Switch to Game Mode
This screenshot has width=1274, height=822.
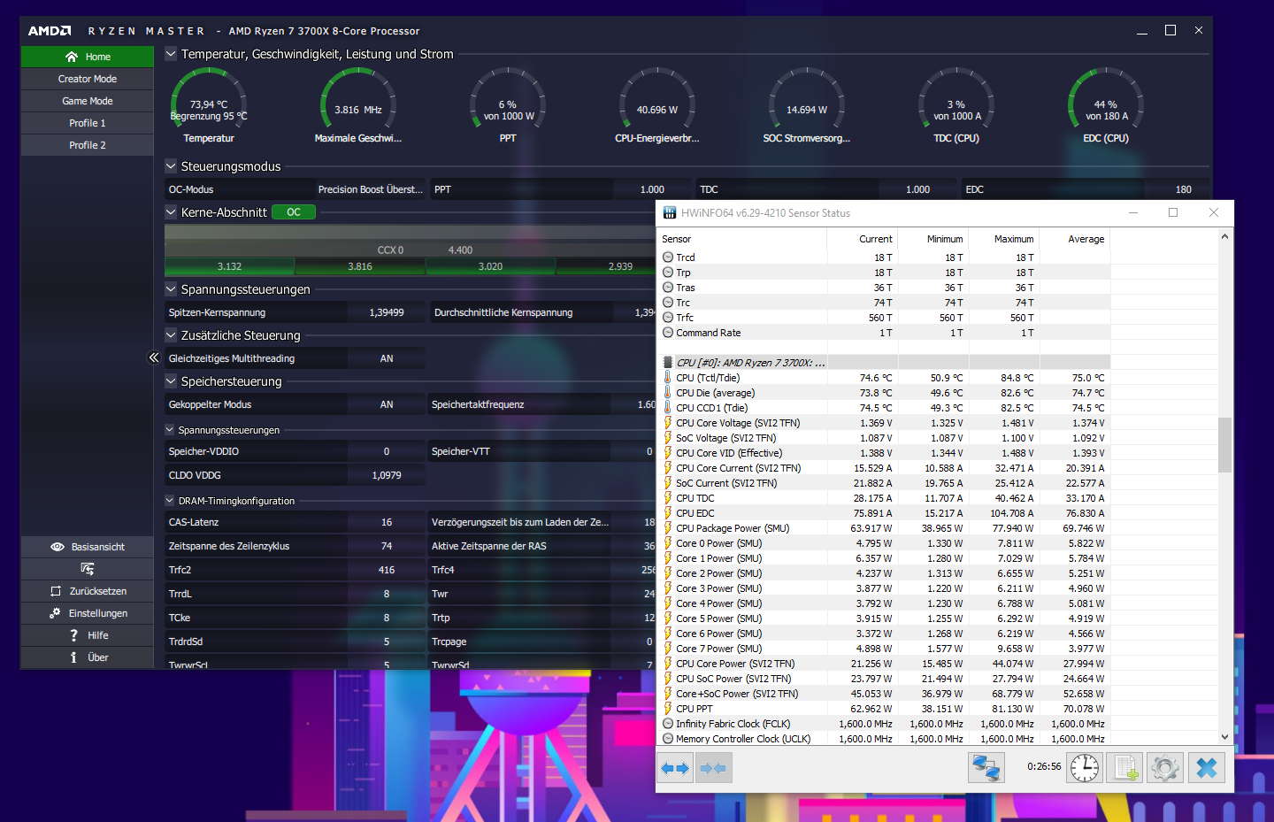(x=88, y=101)
